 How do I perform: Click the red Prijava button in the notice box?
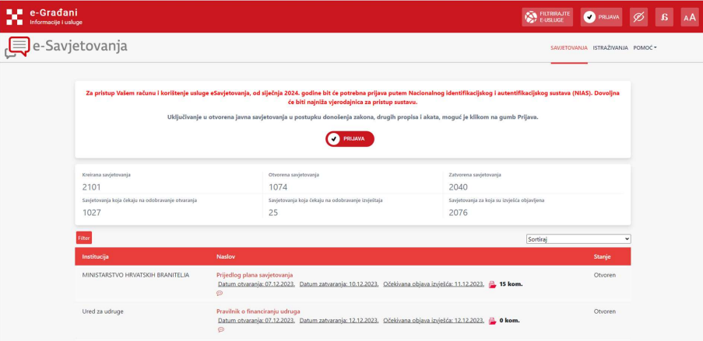tap(350, 139)
